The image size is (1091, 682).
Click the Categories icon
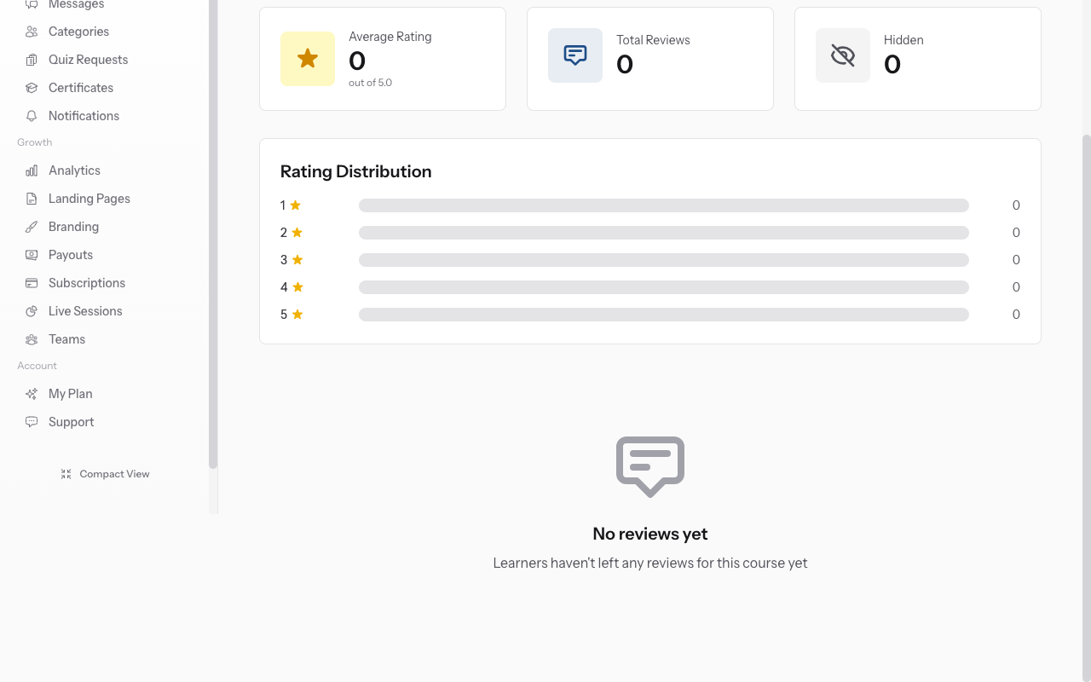31,31
